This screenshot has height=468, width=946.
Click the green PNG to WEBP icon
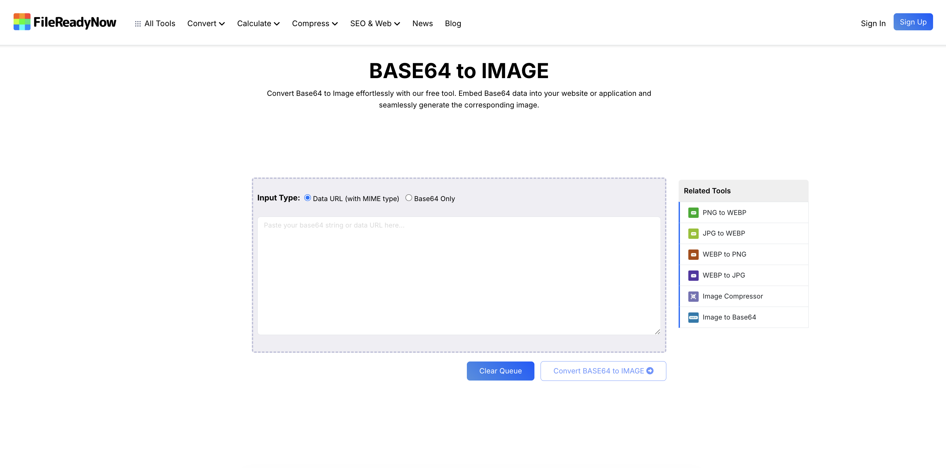693,213
